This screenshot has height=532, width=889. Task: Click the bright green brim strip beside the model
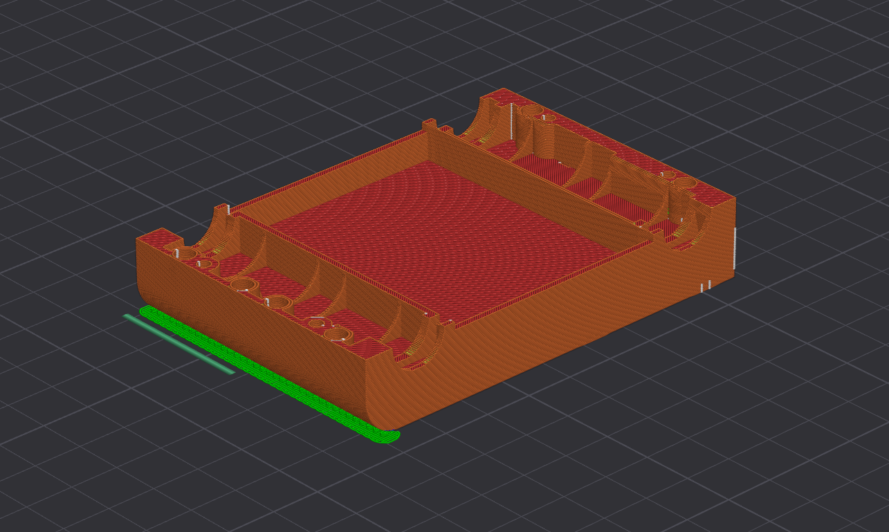pos(268,375)
